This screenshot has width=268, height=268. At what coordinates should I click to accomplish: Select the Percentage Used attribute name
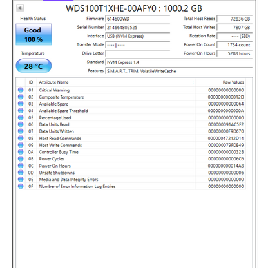[x=55, y=118]
